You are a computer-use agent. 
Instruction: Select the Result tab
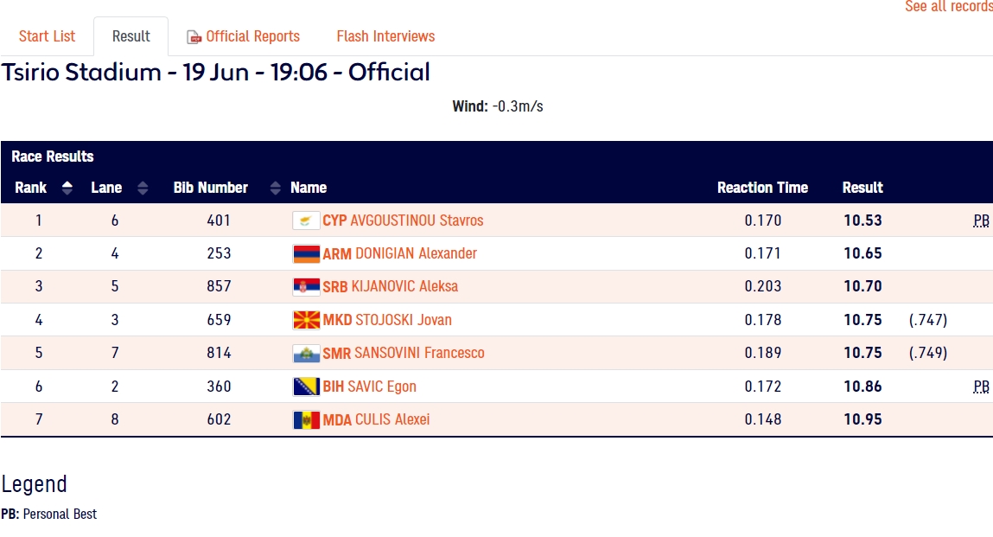click(130, 36)
